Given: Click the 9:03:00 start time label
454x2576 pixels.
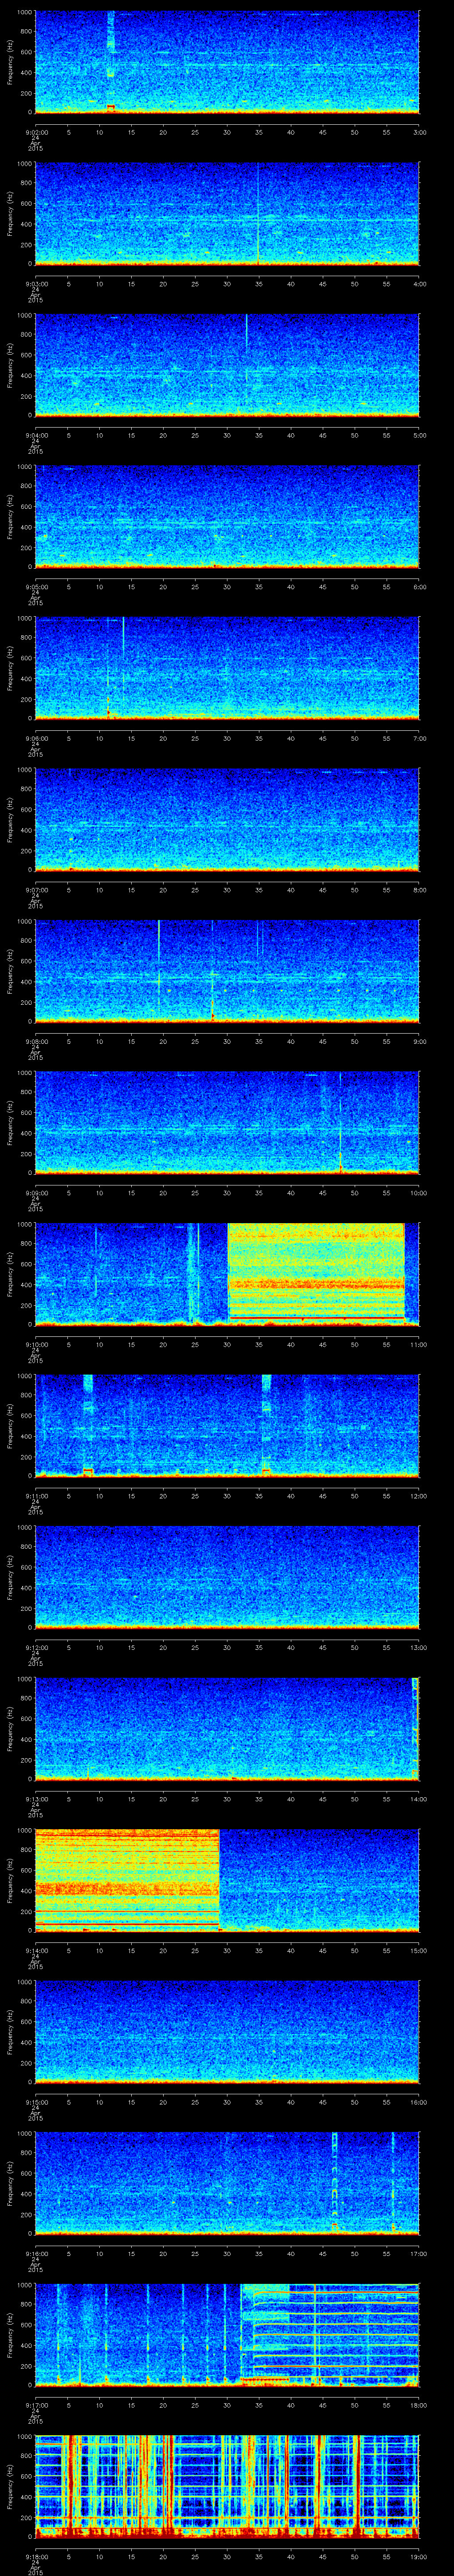Looking at the screenshot, I should coord(36,284).
